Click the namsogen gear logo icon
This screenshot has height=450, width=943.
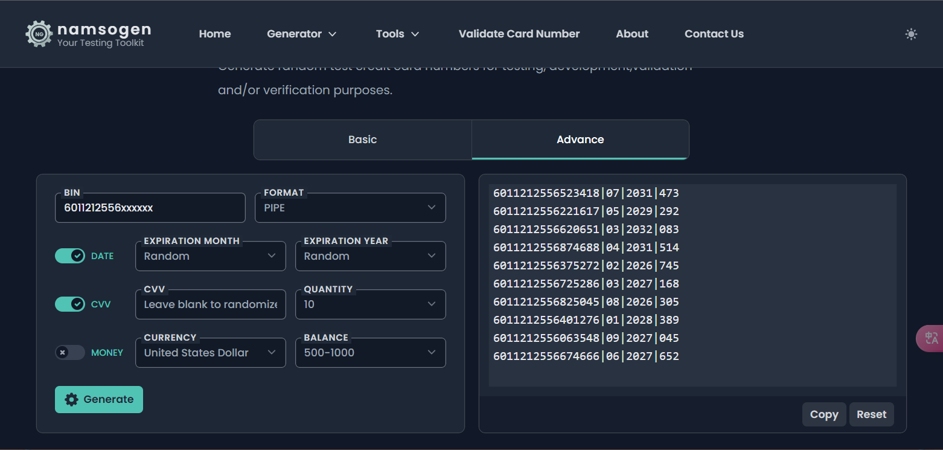[x=39, y=34]
